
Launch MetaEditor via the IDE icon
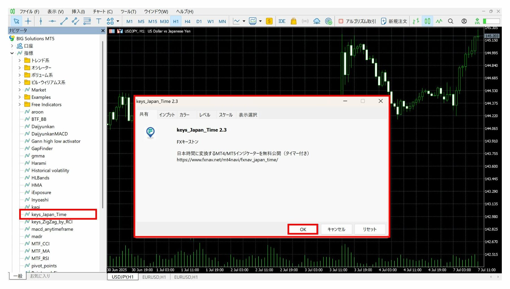point(282,21)
